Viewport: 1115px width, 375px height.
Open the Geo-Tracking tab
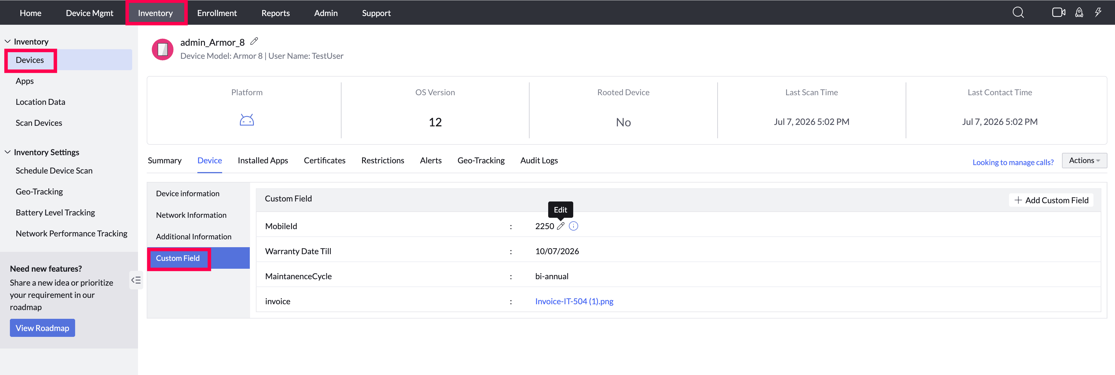point(481,161)
